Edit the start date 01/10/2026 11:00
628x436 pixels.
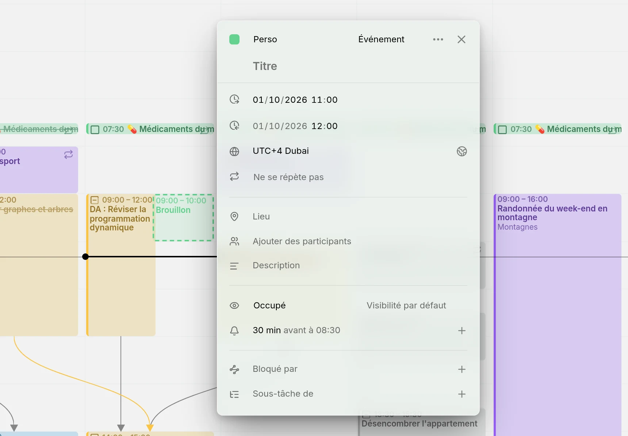[x=295, y=100]
